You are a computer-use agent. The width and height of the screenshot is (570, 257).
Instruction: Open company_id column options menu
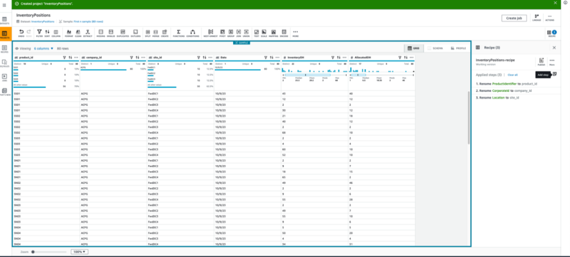point(142,57)
